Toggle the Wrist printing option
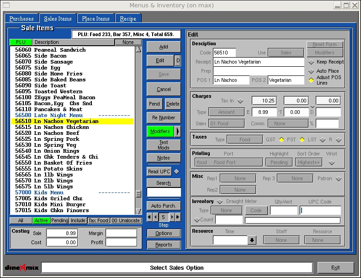The height and width of the screenshot is (278, 361). click(332, 163)
